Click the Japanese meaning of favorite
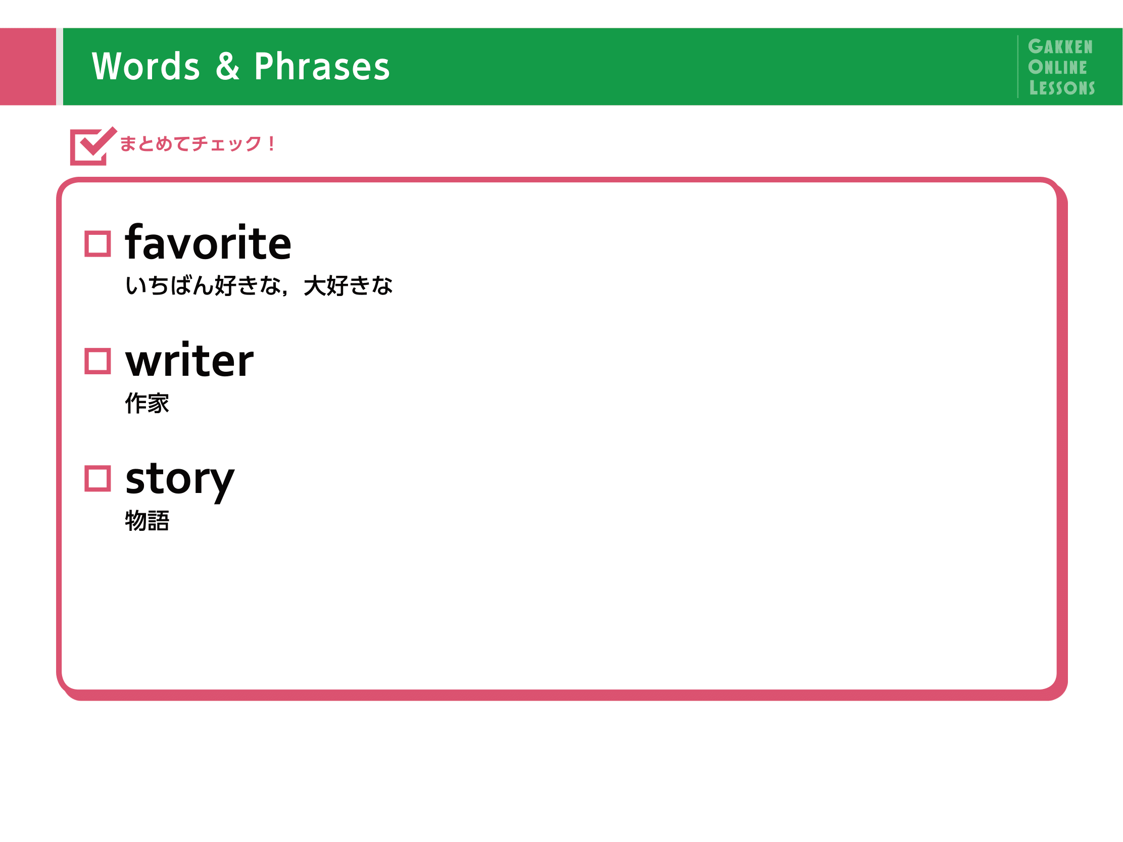This screenshot has height=842, width=1123. pyautogui.click(x=259, y=285)
